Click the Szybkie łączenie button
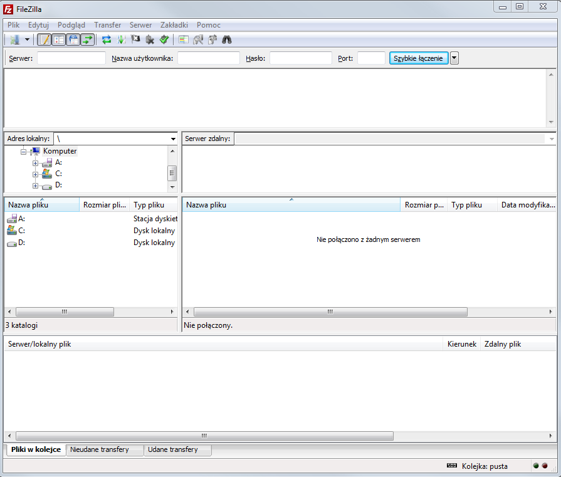Viewport: 561px width, 477px height. click(418, 58)
